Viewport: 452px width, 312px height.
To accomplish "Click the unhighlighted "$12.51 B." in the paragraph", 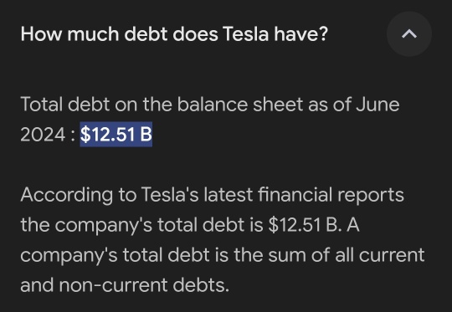I will click(x=305, y=225).
